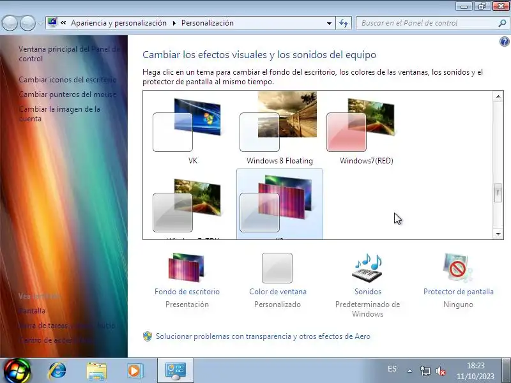Screen dimensions: 511x383
Task: Click the Apariencia y personalización breadcrumb
Action: point(119,23)
